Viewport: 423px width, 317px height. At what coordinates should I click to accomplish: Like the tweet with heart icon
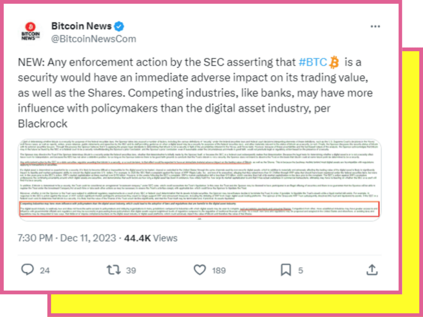(200, 270)
